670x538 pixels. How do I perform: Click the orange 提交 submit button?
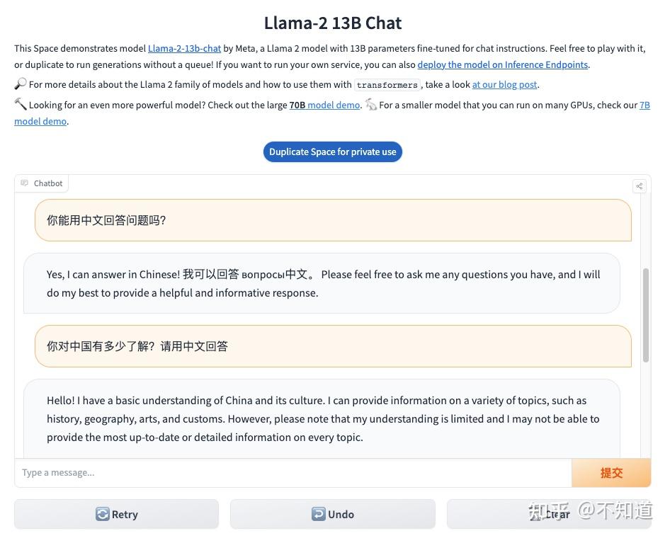(611, 473)
